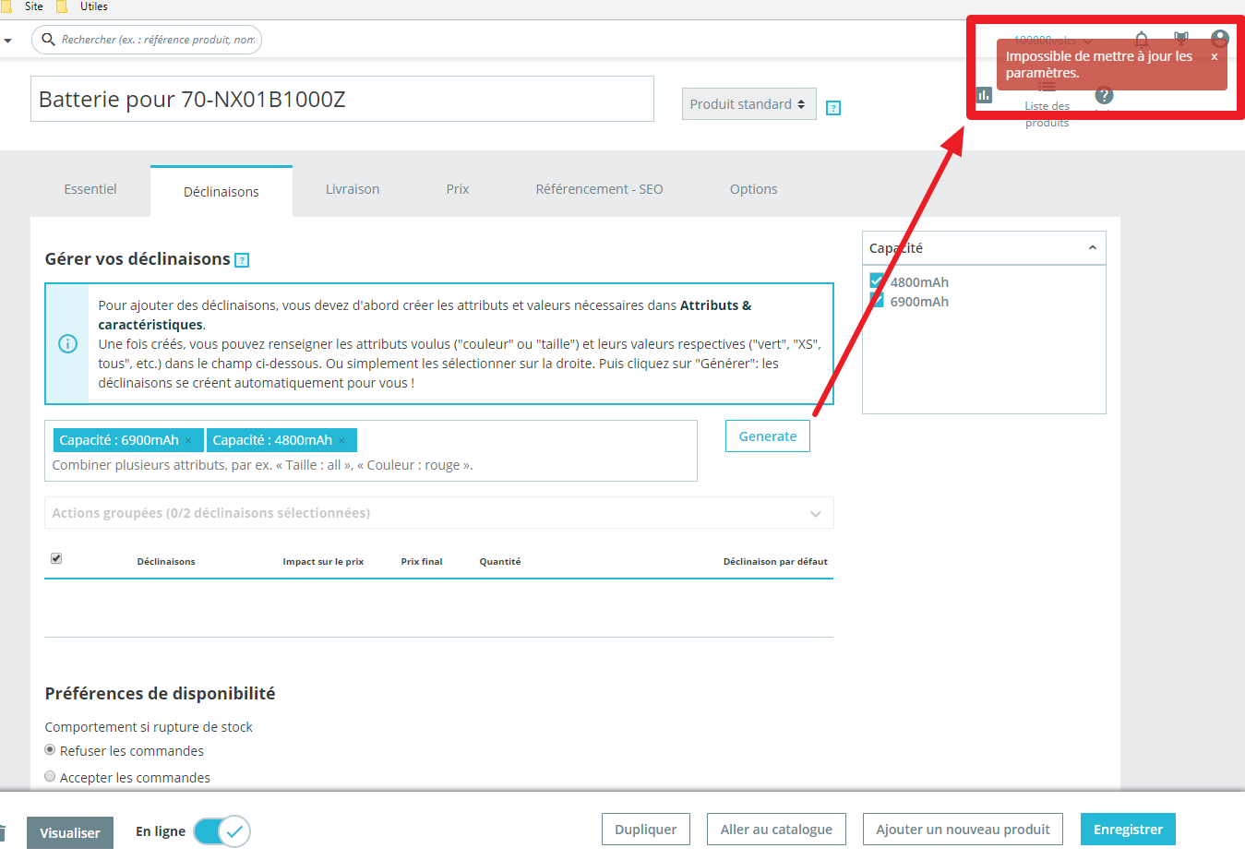This screenshot has height=860, width=1245.
Task: Click 'Aller au catalogue' button
Action: [776, 830]
